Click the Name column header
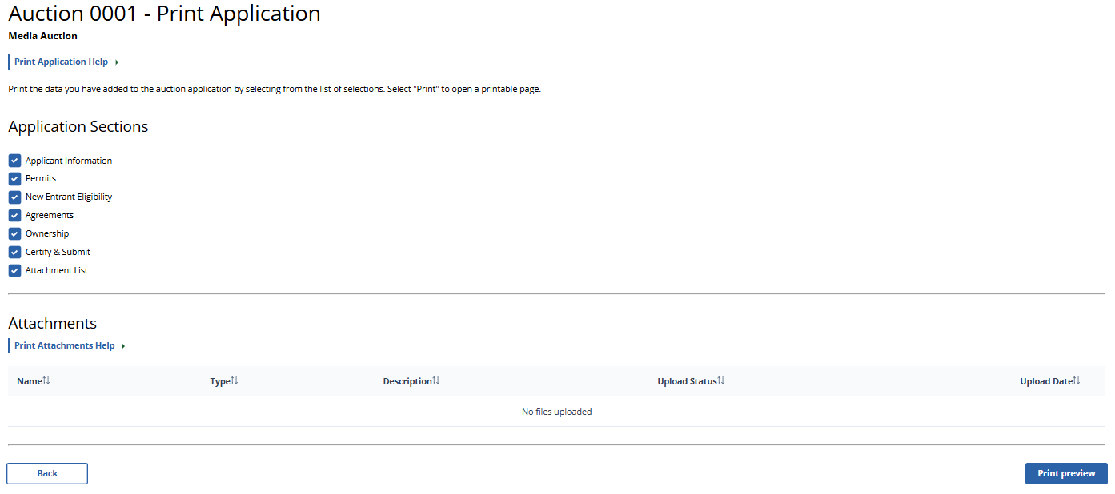The height and width of the screenshot is (494, 1115). click(x=29, y=381)
